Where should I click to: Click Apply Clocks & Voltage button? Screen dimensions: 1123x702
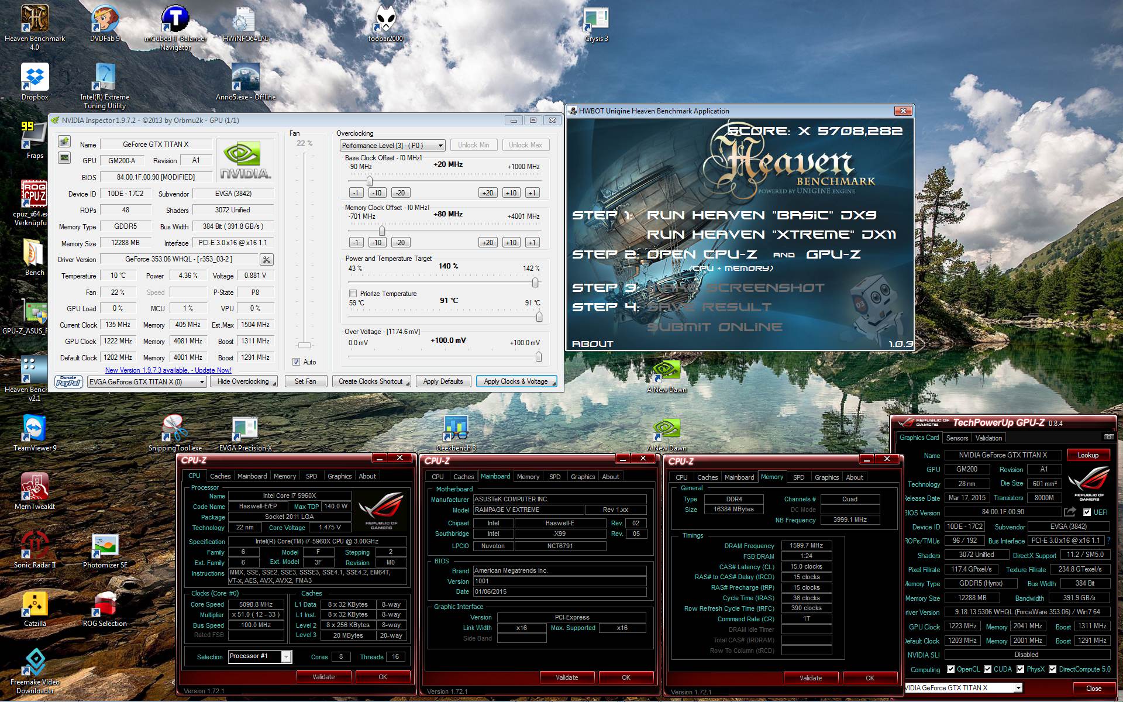point(516,381)
